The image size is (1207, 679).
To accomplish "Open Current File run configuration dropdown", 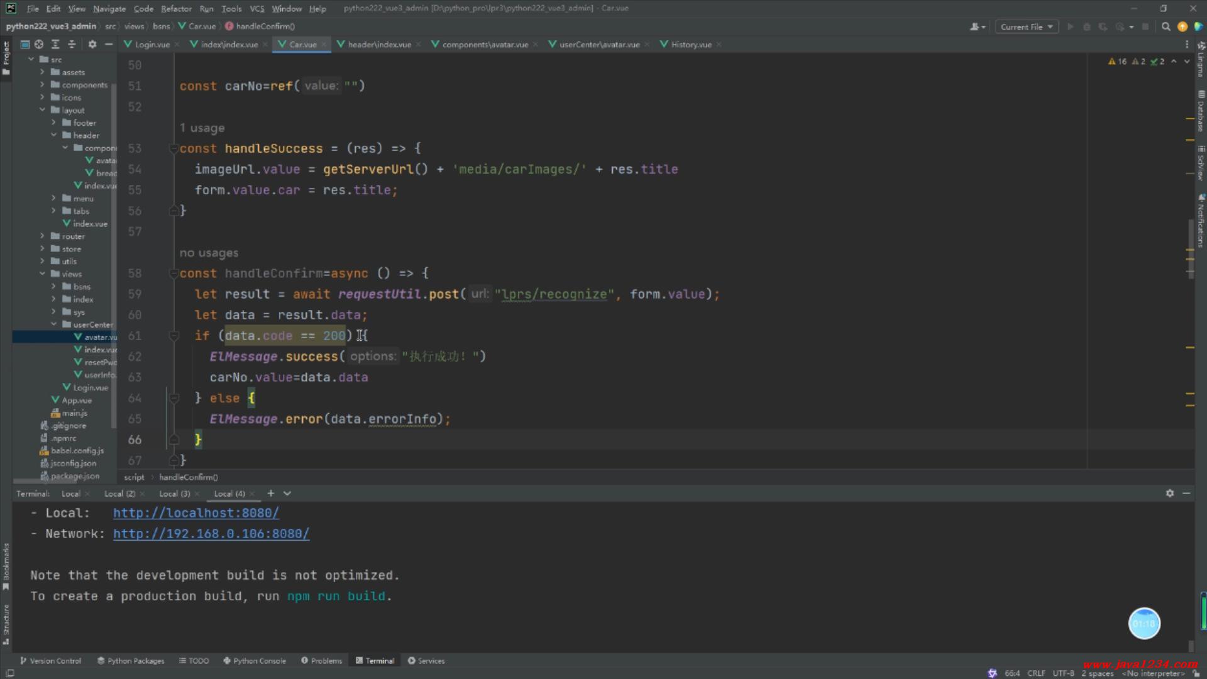I will tap(1026, 26).
